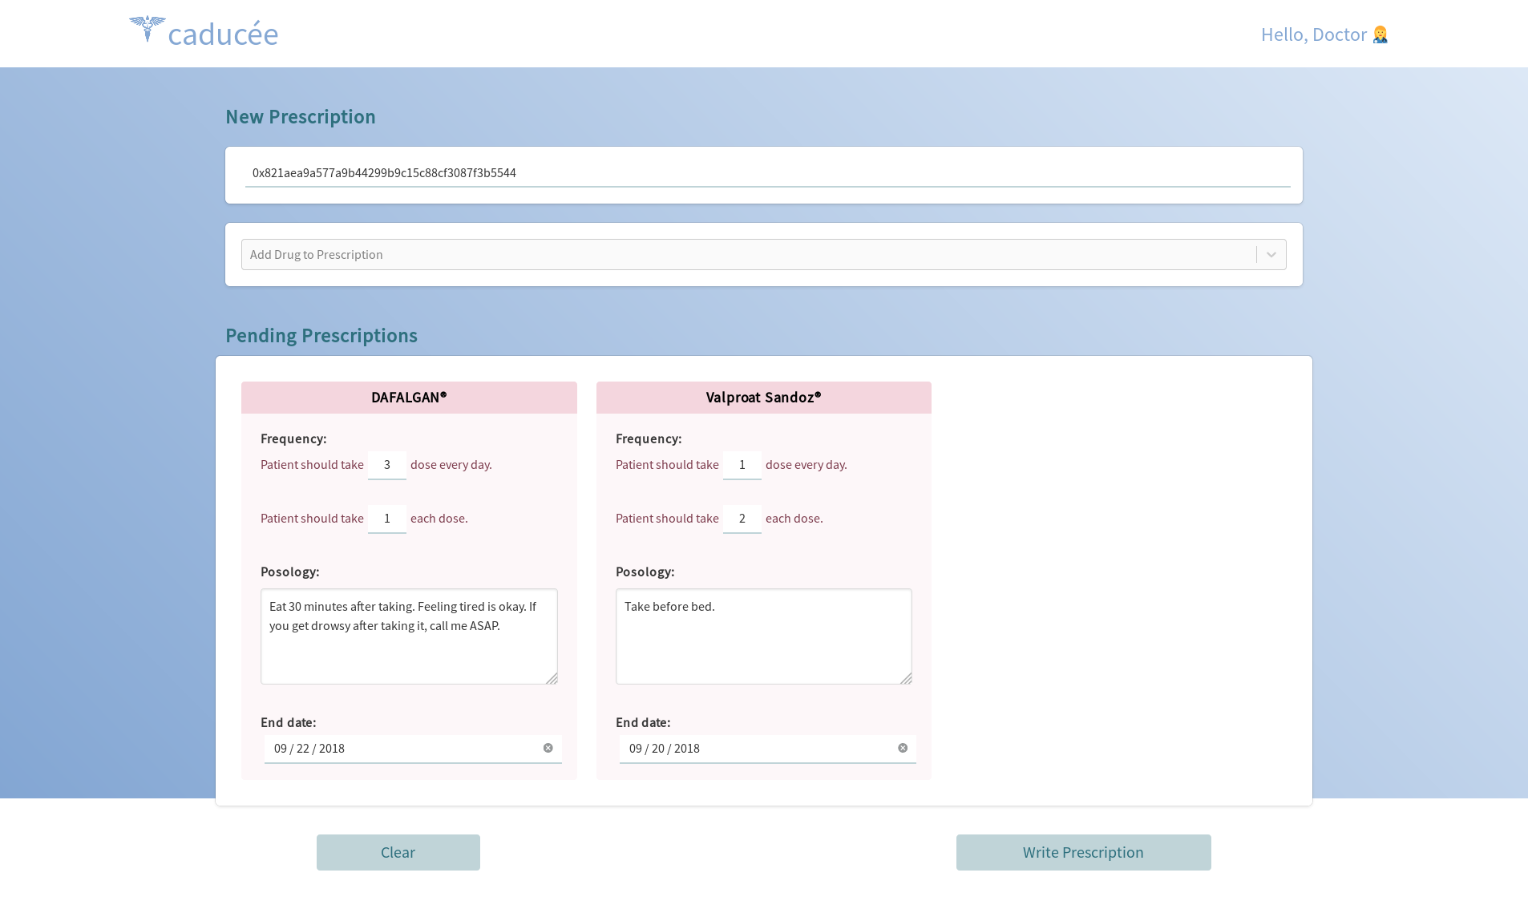Click the Valproat Sandoz Posology label
This screenshot has width=1528, height=909.
pyautogui.click(x=645, y=572)
